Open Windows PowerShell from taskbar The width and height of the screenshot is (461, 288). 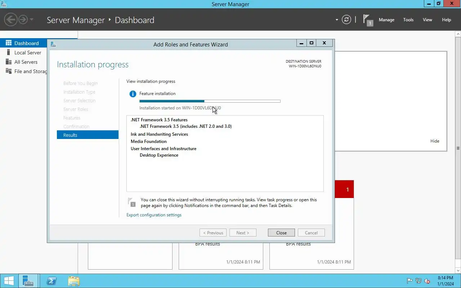52,281
